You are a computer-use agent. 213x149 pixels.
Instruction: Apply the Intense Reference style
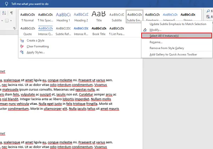click(81, 31)
